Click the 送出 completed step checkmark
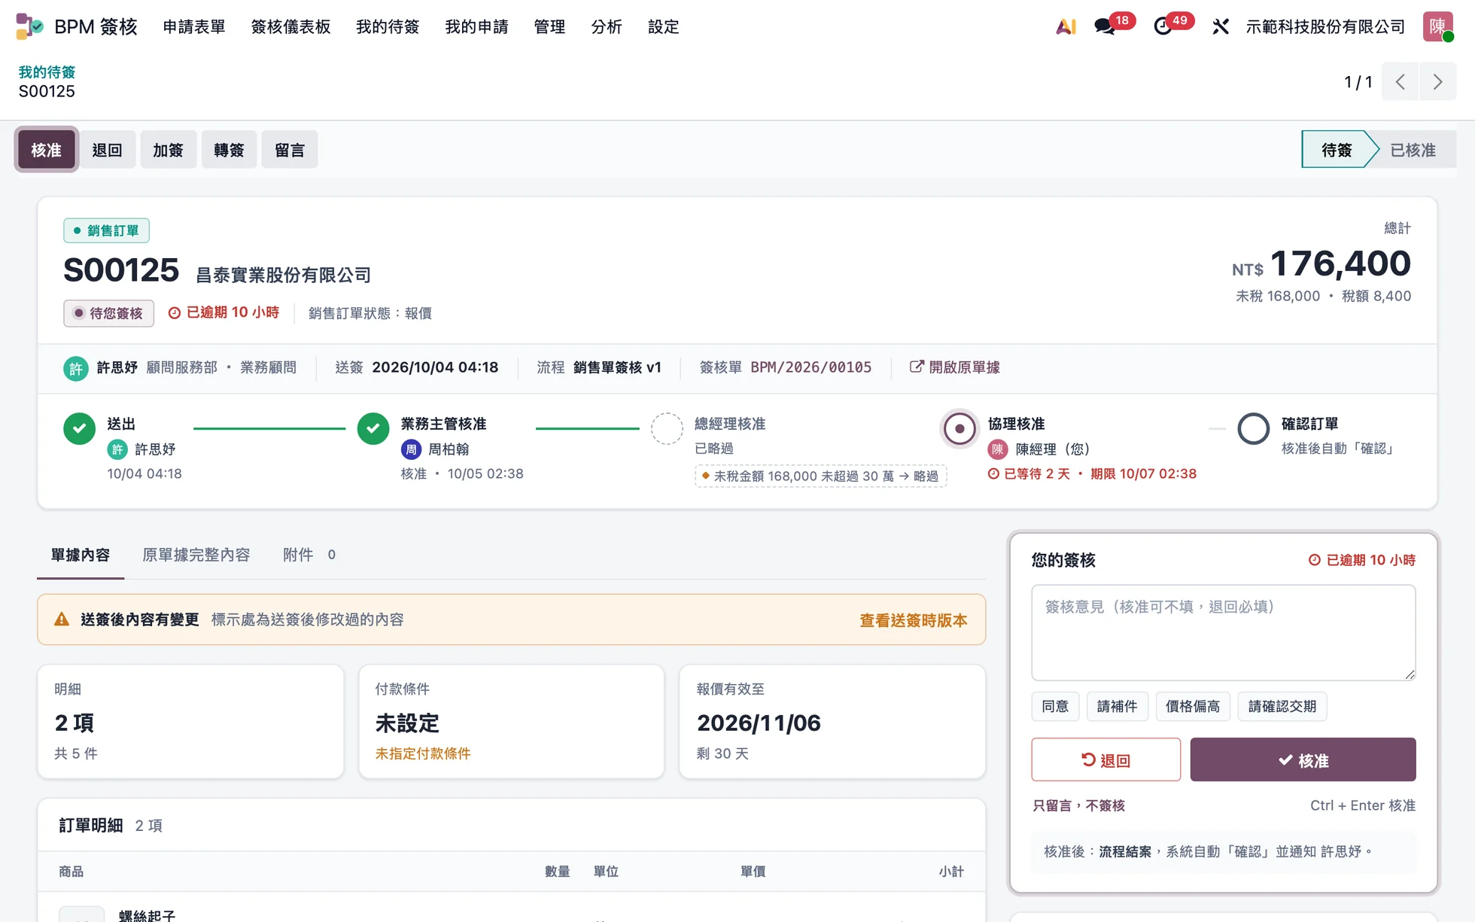The image size is (1475, 922). click(x=79, y=429)
